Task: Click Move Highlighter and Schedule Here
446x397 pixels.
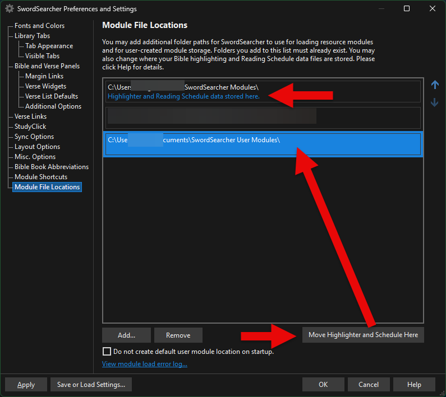Action: [363, 335]
